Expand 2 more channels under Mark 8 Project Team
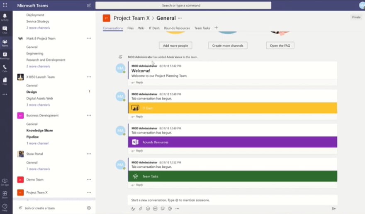This screenshot has width=365, height=214. tap(38, 67)
